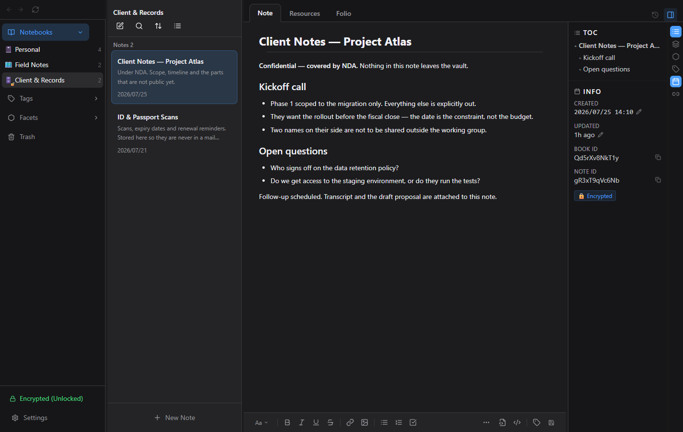Image resolution: width=683 pixels, height=432 pixels.
Task: Edit the updated time
Action: 601,135
